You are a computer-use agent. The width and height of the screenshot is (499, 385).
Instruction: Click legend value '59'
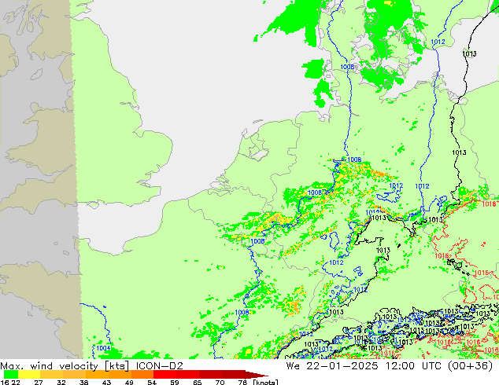(175, 382)
